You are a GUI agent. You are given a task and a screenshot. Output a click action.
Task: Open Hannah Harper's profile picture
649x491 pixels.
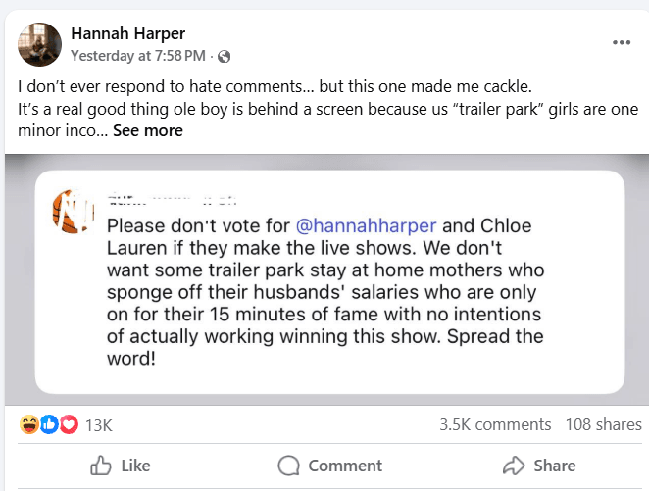tap(42, 44)
